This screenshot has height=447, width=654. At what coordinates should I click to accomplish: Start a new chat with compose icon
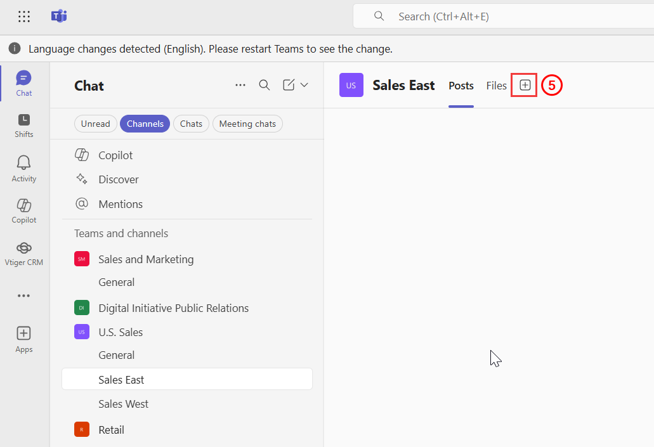click(x=289, y=85)
